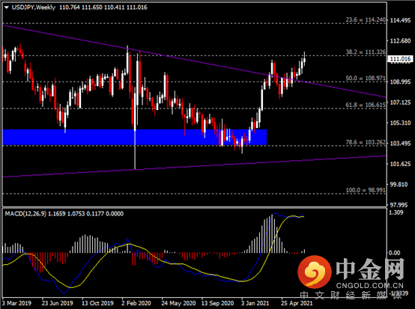Click the 13 Oct 2019 date marker
Screen dimensions: 415x309
(97, 303)
